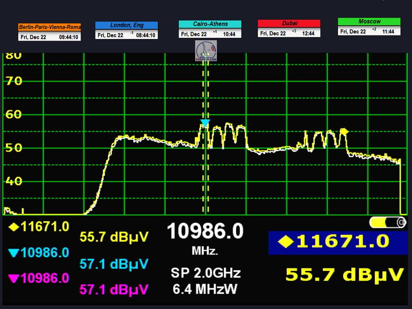Open the London, Eng clock header
412x309 pixels.
(126, 25)
